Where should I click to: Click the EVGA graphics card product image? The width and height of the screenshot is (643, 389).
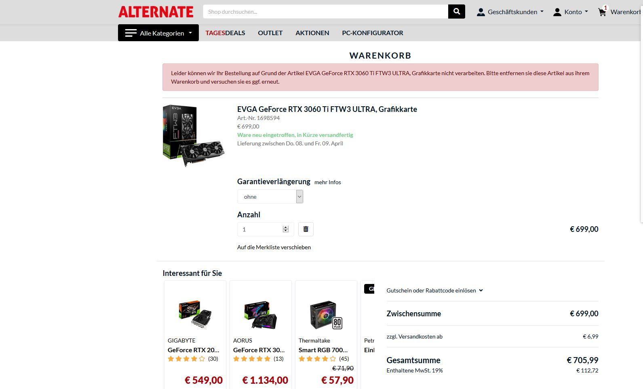(194, 136)
